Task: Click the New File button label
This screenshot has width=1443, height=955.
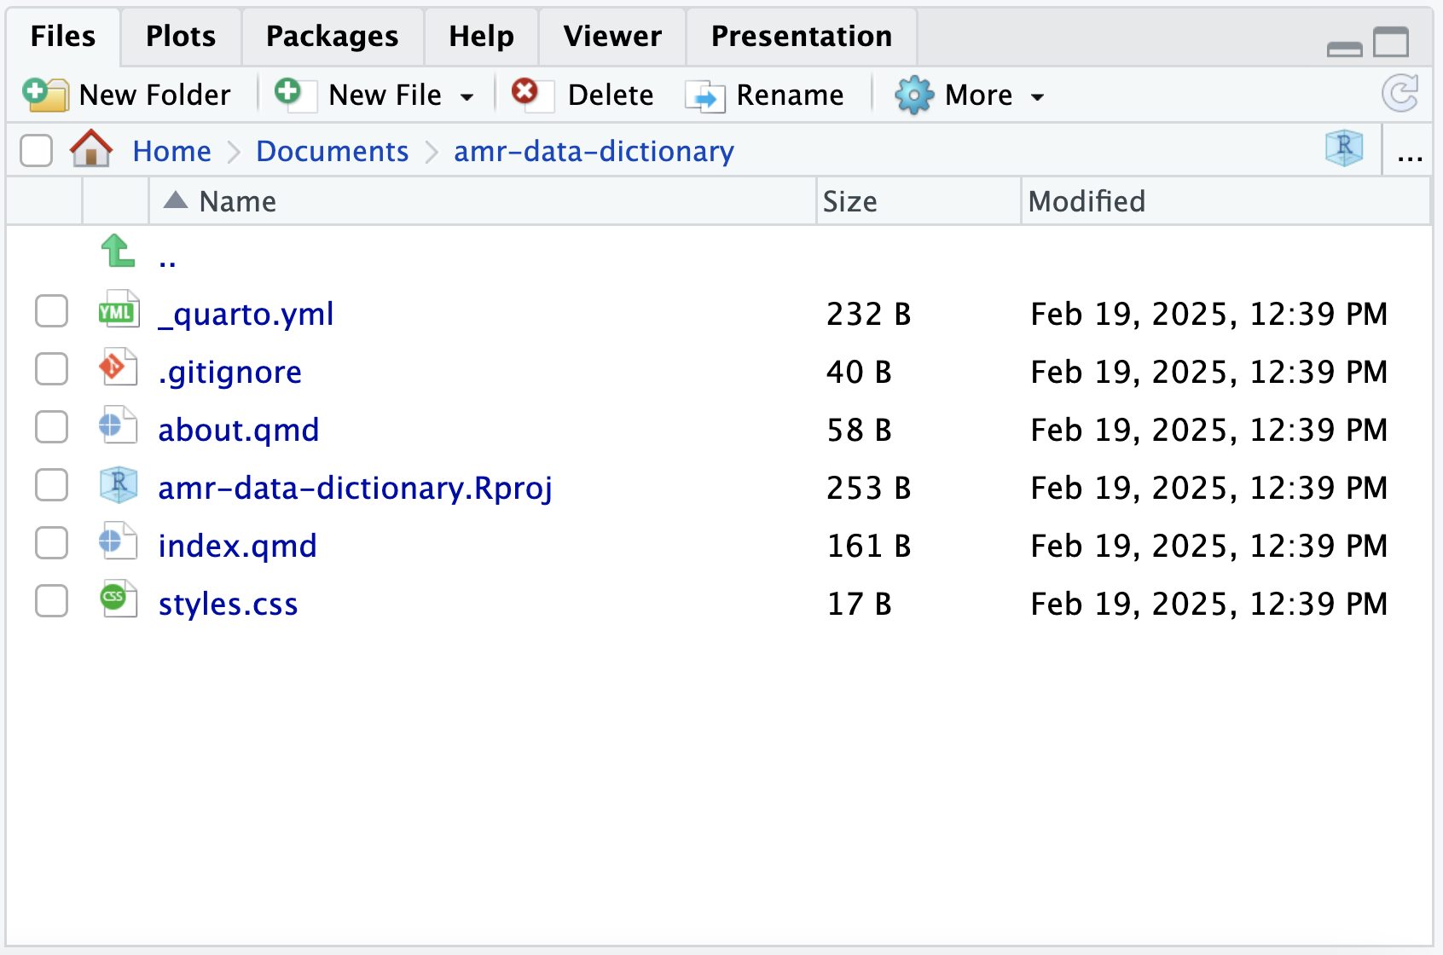Action: tap(385, 95)
